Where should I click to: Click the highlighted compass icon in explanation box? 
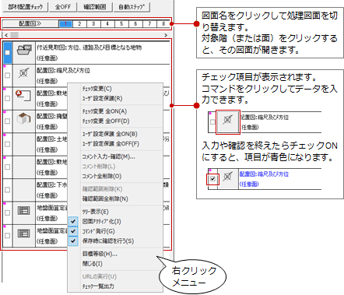pos(228,122)
